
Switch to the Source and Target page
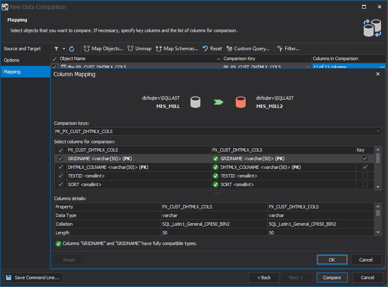22,49
